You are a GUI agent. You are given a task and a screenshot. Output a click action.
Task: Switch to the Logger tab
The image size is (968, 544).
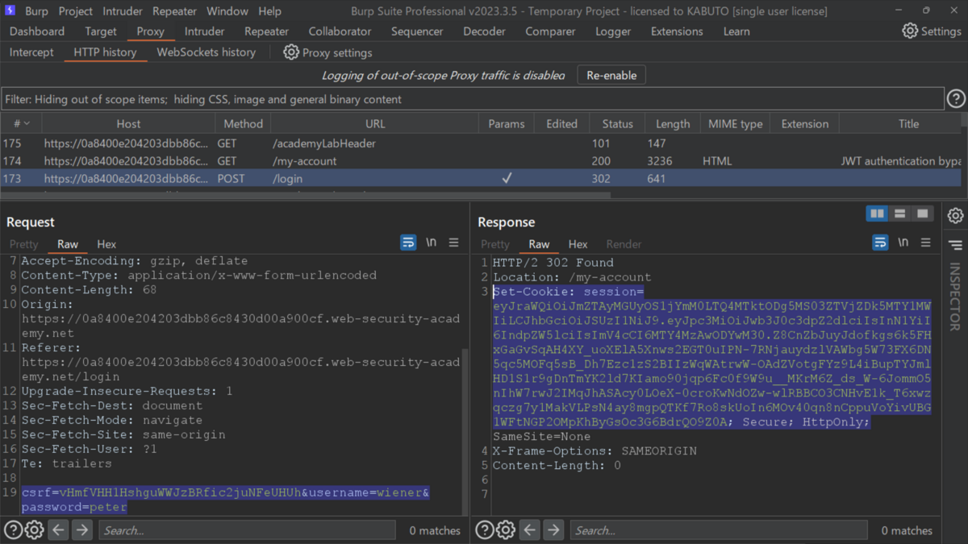tap(613, 31)
